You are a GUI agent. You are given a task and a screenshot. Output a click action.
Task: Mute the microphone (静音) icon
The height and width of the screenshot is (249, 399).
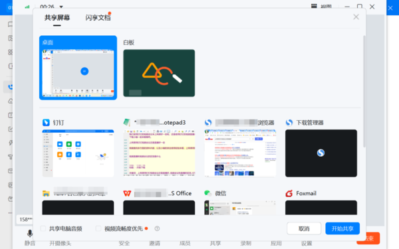[x=30, y=233]
